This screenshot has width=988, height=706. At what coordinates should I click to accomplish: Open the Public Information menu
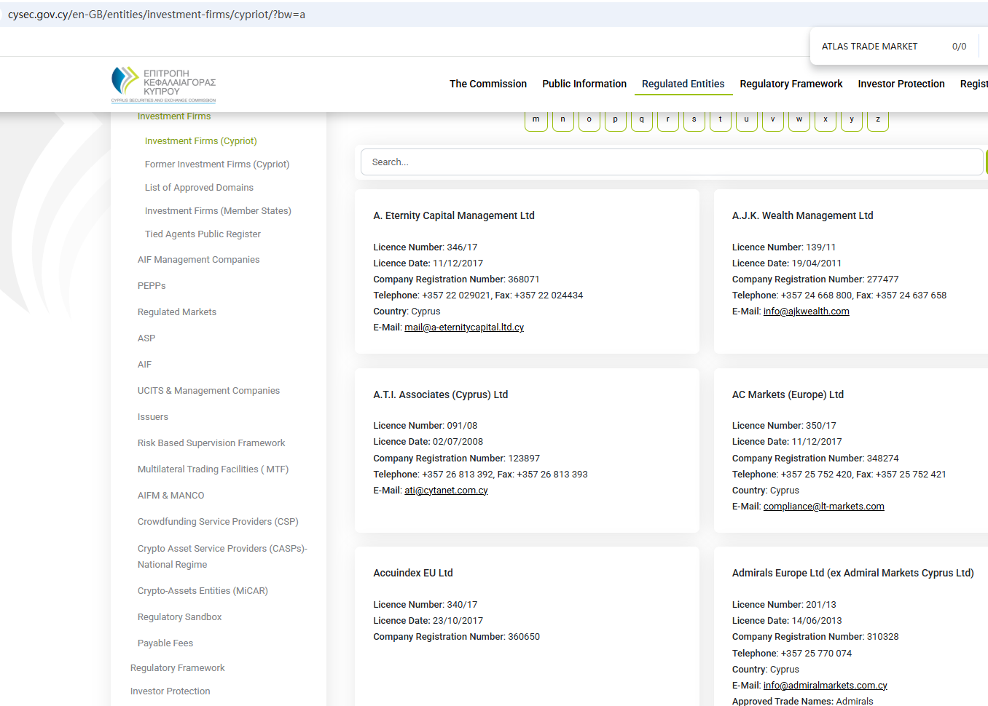[x=584, y=84]
